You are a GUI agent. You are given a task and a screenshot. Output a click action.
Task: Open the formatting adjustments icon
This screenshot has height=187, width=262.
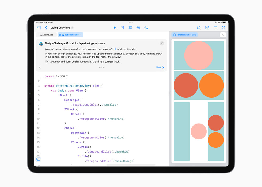[x=130, y=28]
